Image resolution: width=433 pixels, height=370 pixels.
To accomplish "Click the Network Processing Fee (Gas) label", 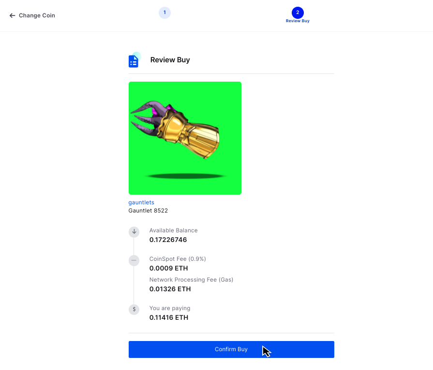I will (x=191, y=280).
